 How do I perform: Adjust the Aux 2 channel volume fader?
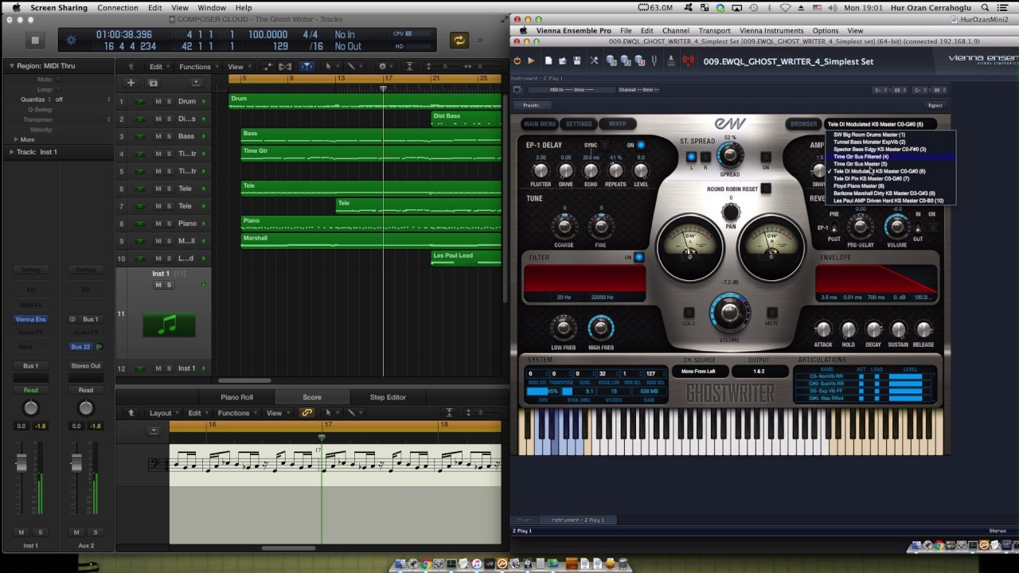click(x=76, y=463)
